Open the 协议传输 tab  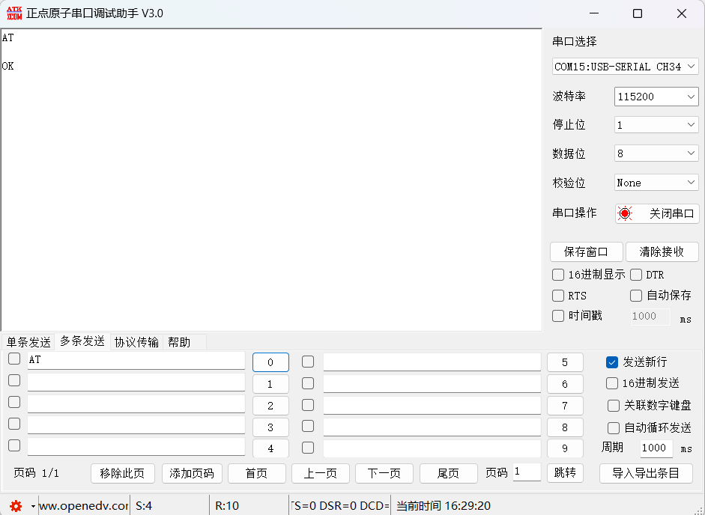[136, 342]
